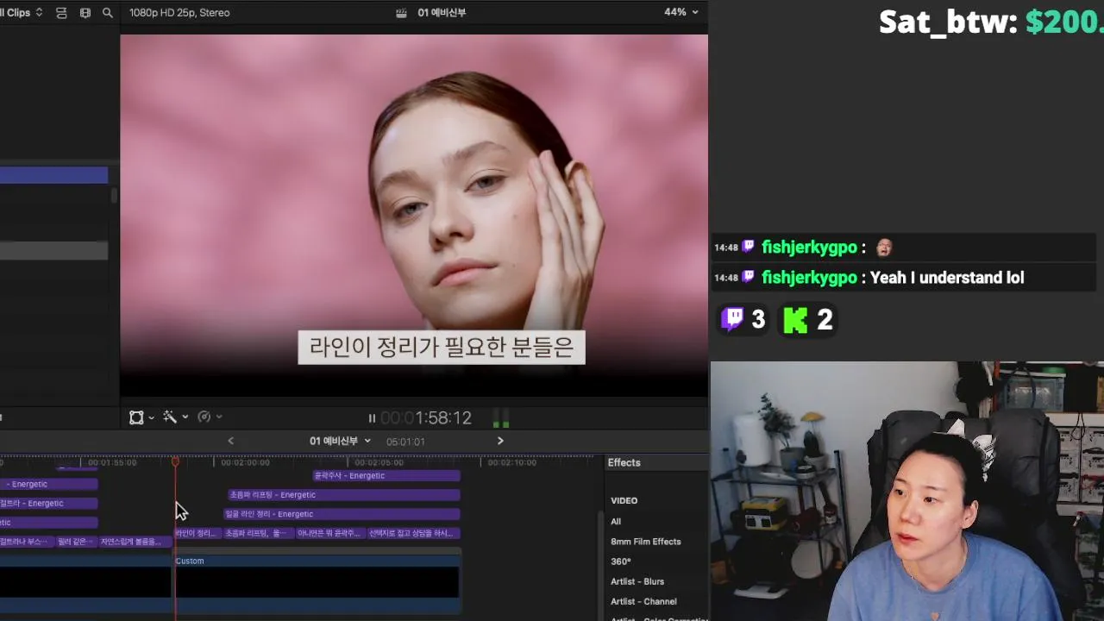The image size is (1104, 621).
Task: Switch browser to filmstrip view icon
Action: pos(85,13)
